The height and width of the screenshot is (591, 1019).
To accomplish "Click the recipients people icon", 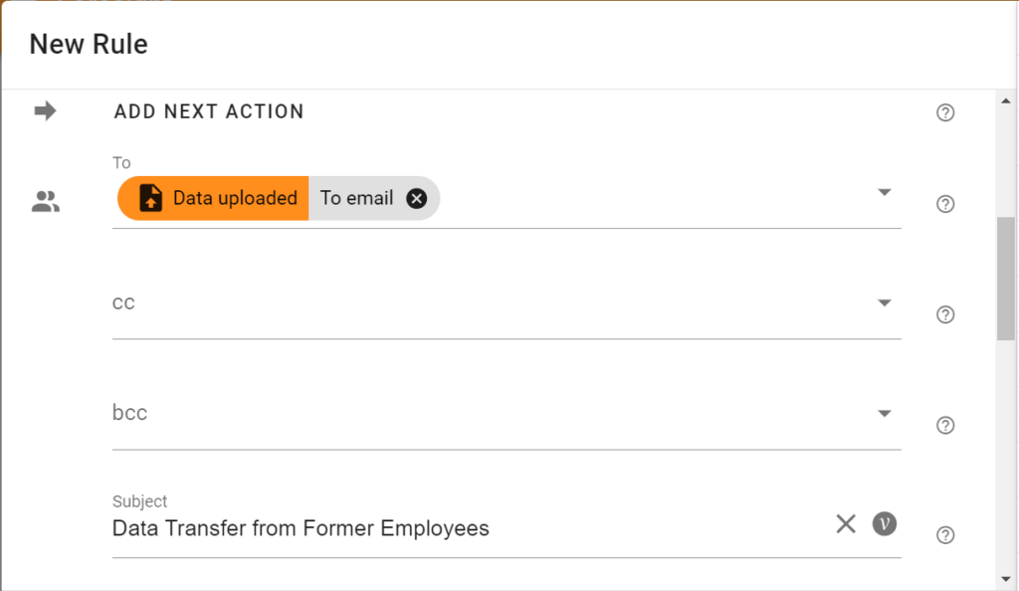I will [46, 202].
